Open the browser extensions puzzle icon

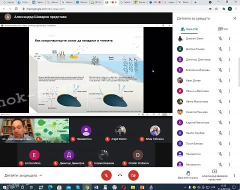223,9
